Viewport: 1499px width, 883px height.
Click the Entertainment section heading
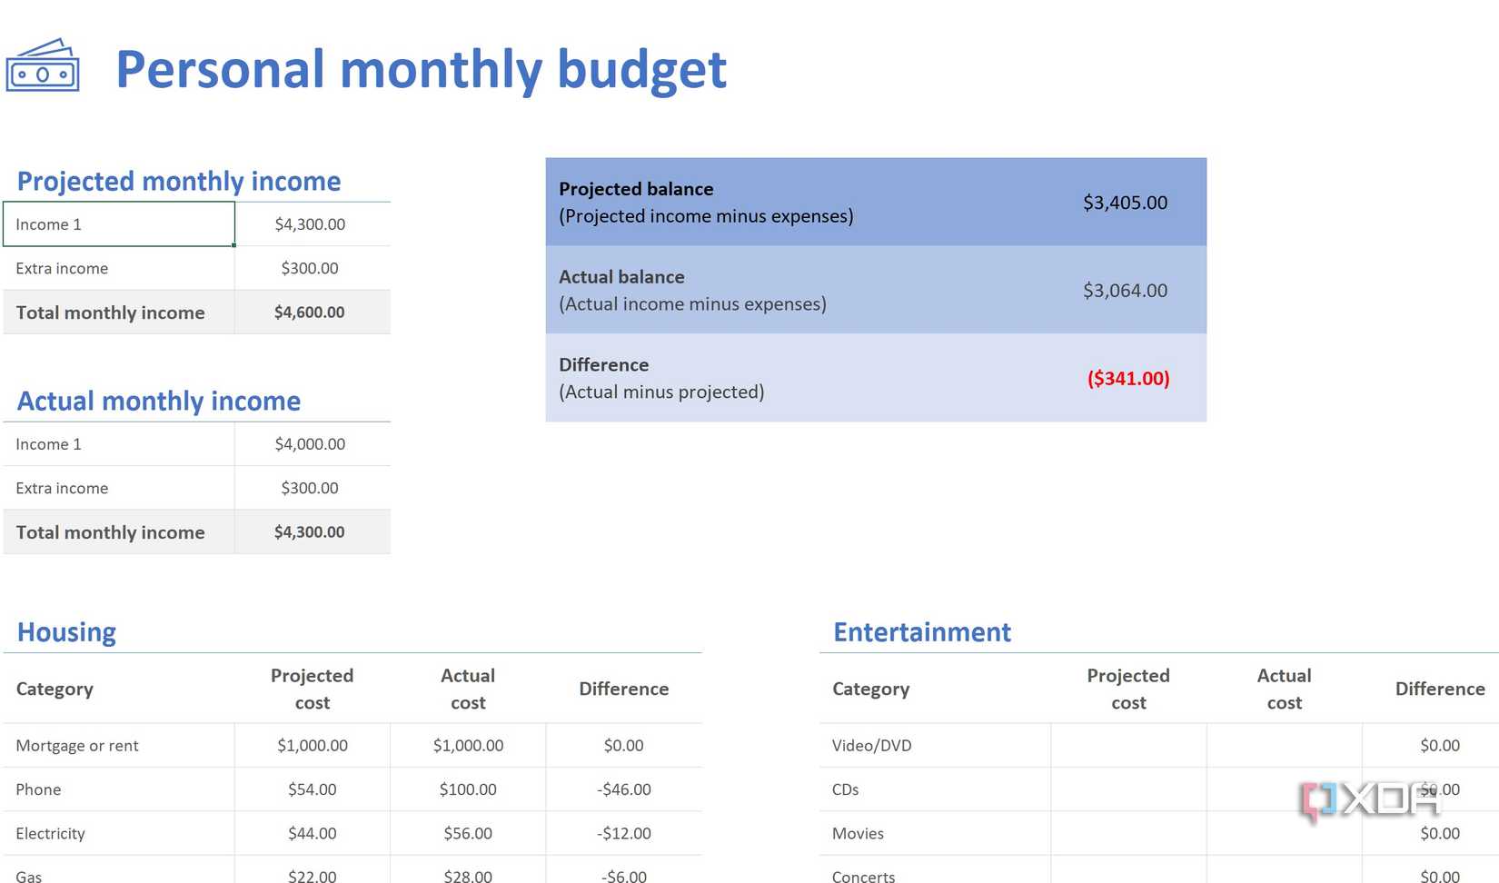tap(921, 631)
